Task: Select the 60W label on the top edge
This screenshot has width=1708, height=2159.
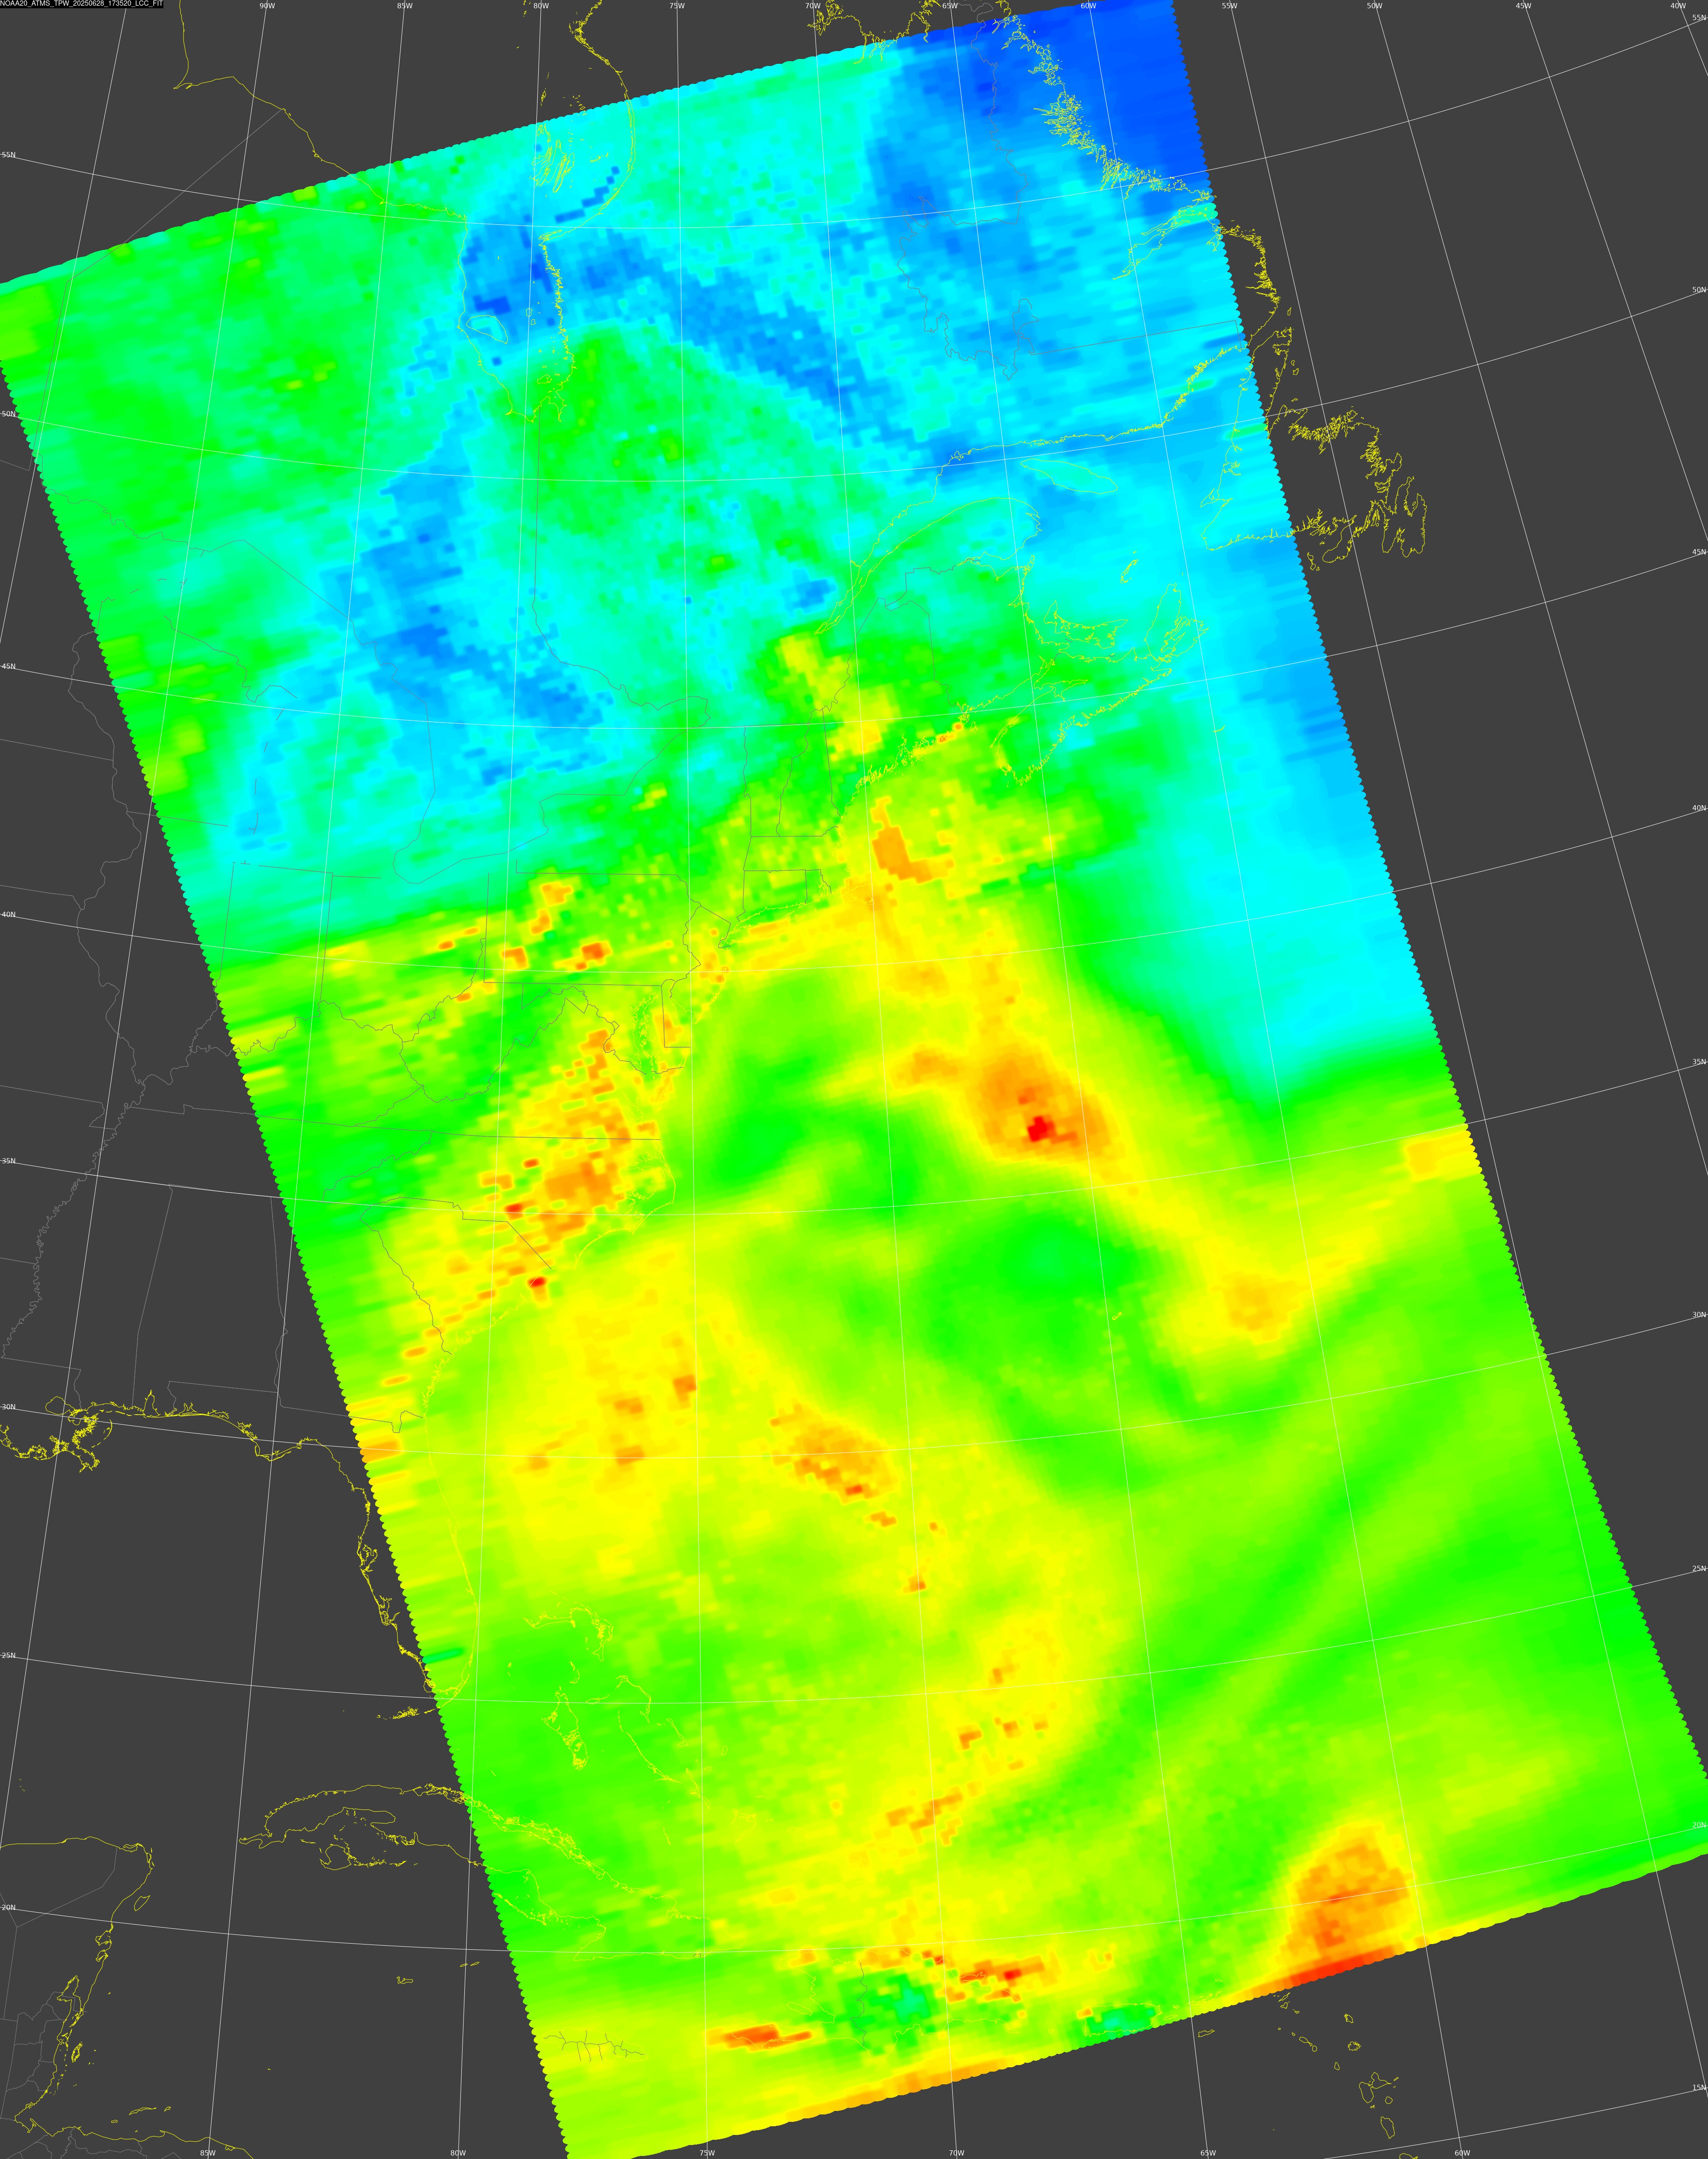Action: 1088,6
